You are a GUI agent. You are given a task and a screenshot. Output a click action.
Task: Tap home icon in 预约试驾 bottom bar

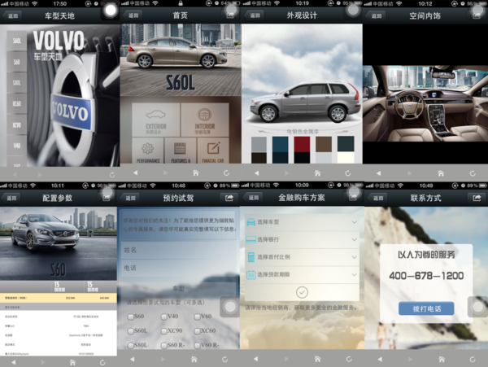coord(194,360)
